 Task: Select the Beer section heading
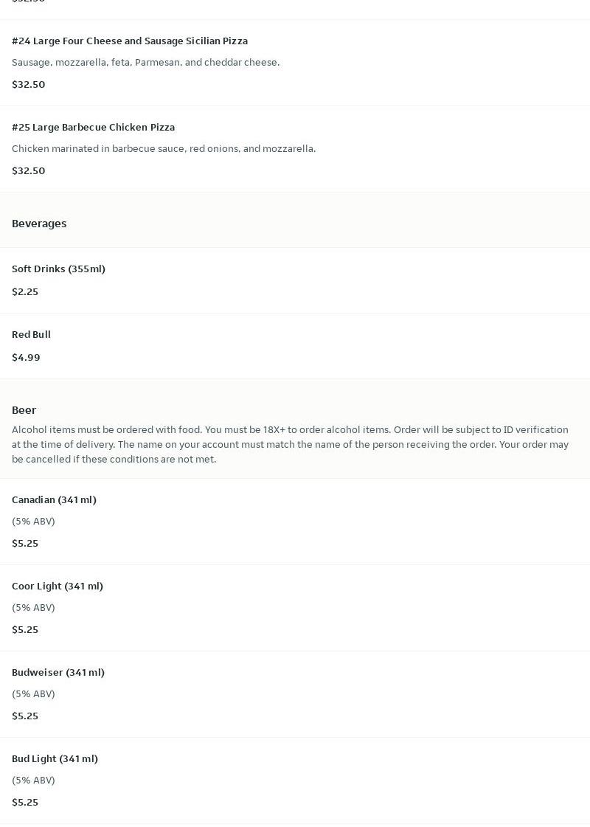[24, 410]
